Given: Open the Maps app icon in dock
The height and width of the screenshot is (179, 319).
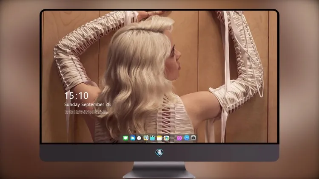Looking at the screenshot, I should point(146,138).
